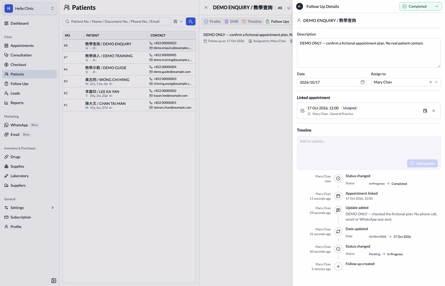Click the patient search field
This screenshot has height=286, width=445.
click(x=117, y=21)
